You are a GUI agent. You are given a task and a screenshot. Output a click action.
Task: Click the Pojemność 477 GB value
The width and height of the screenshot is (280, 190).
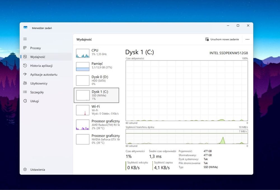[x=207, y=151]
